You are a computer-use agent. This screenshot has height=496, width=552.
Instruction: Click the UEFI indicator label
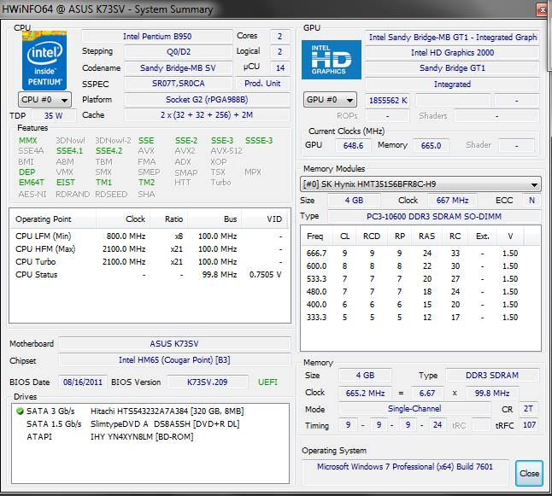pos(267,382)
